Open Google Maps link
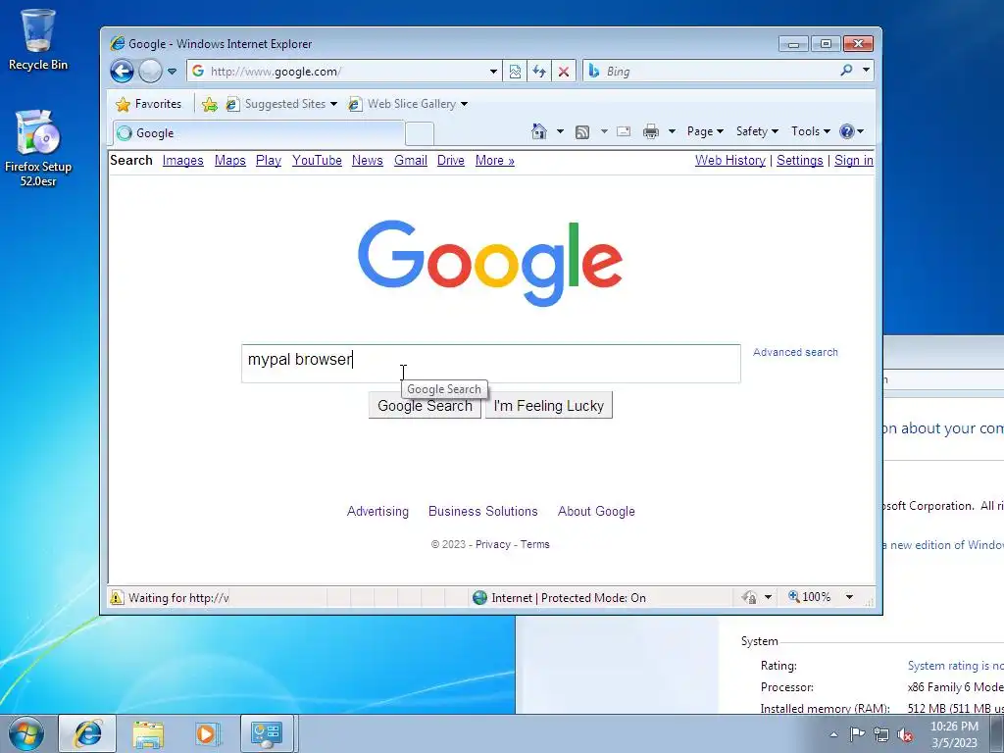Image resolution: width=1004 pixels, height=753 pixels. pyautogui.click(x=229, y=160)
